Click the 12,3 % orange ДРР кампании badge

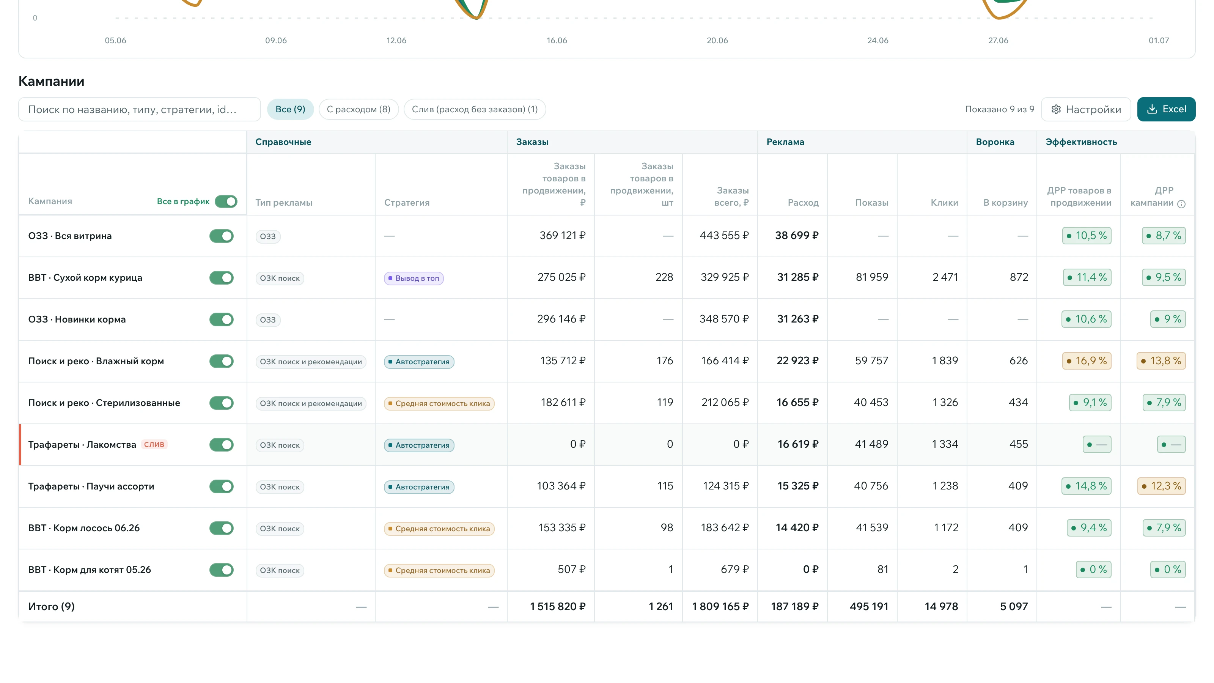tap(1161, 486)
